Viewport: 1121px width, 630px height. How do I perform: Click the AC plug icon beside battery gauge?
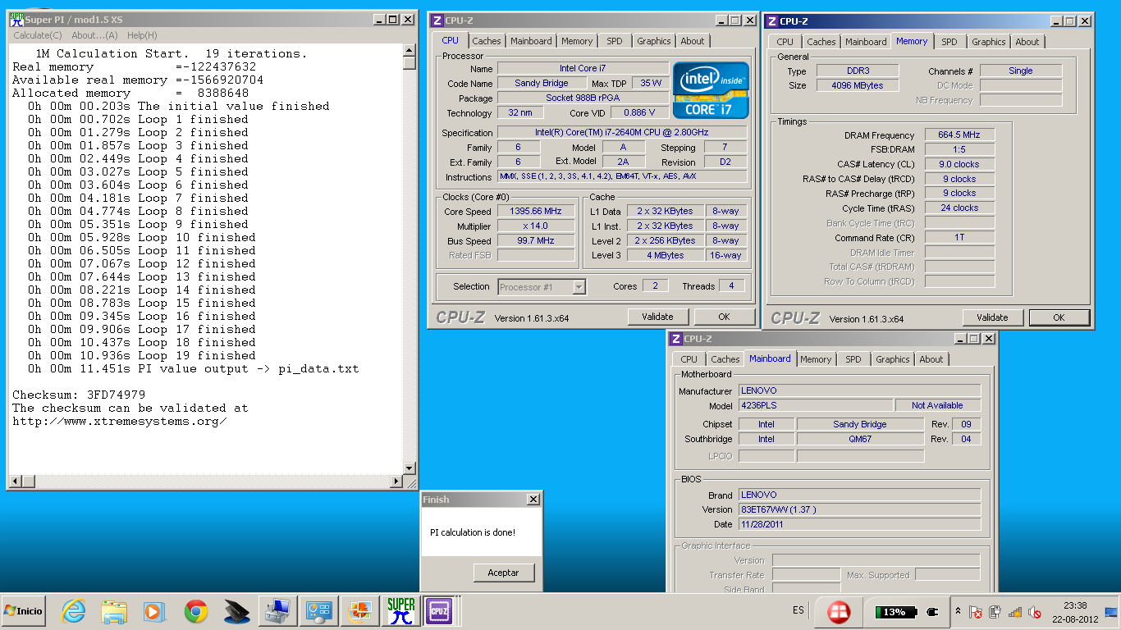coord(931,612)
